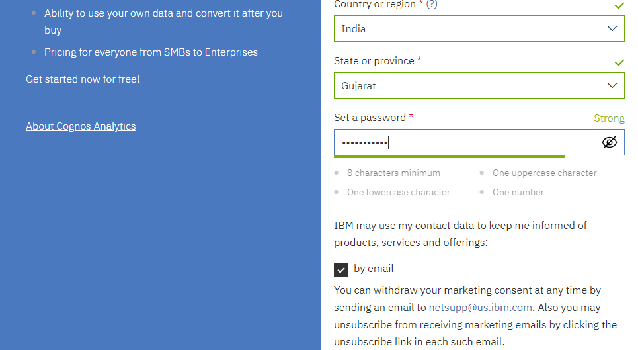Image resolution: width=638 pixels, height=350 pixels.
Task: Uncheck the by email checkbox
Action: (341, 269)
